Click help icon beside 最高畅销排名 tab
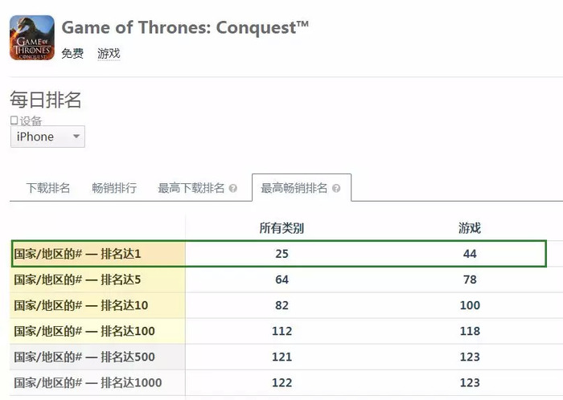 336,188
